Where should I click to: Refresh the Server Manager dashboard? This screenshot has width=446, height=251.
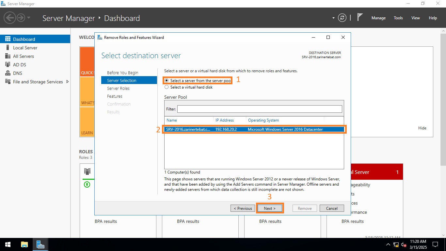[x=342, y=18]
